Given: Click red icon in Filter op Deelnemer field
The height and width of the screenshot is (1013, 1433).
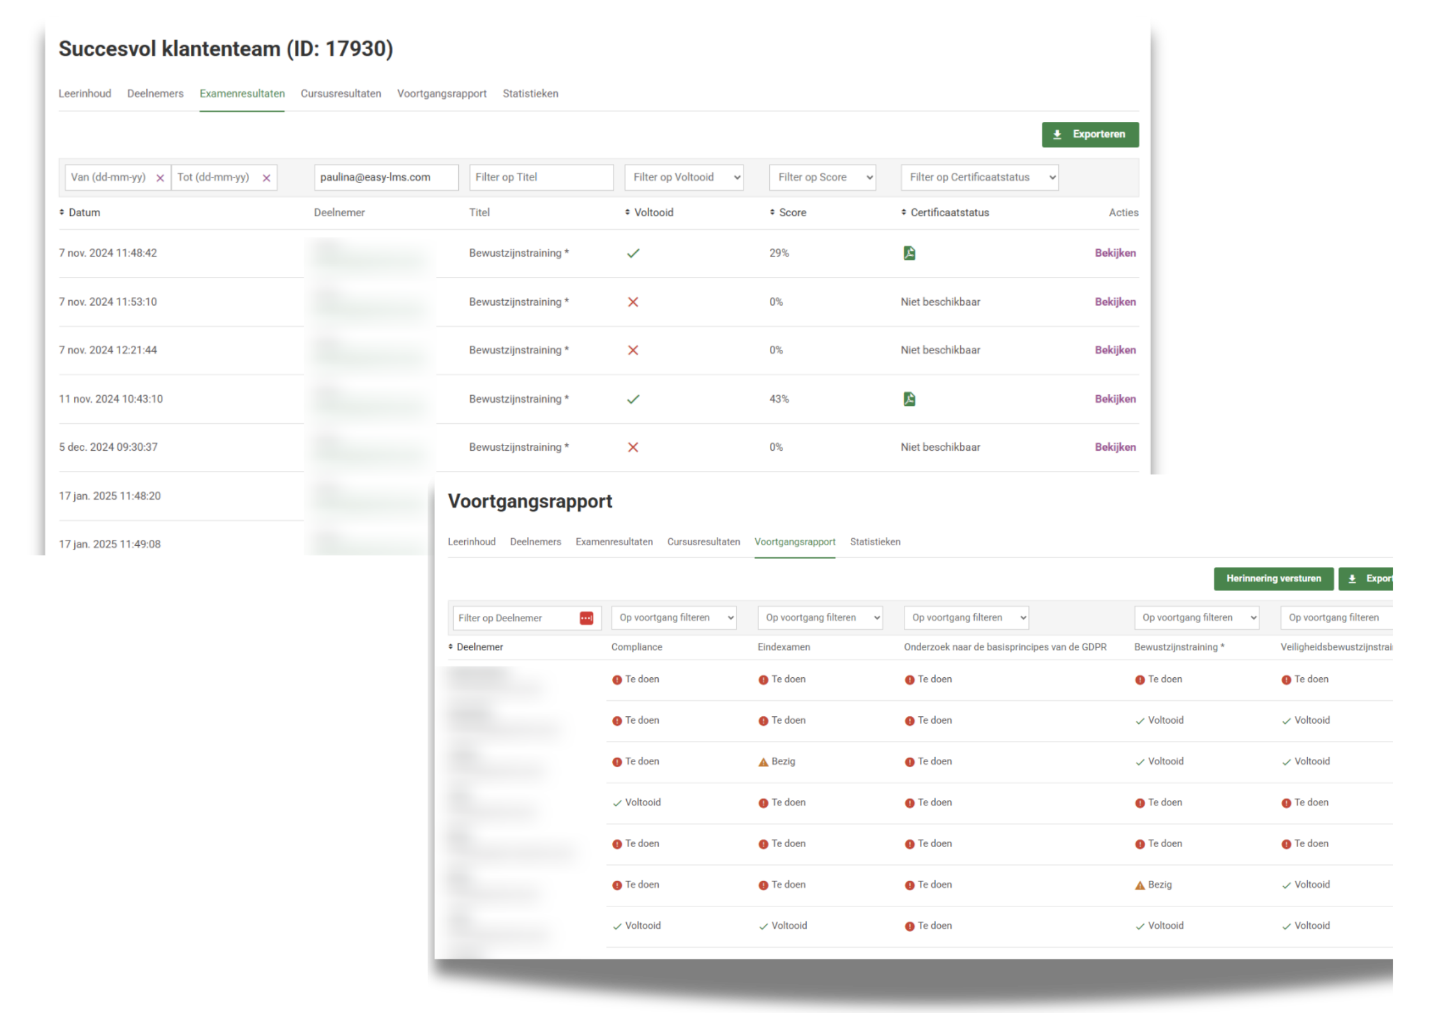Looking at the screenshot, I should 586,618.
